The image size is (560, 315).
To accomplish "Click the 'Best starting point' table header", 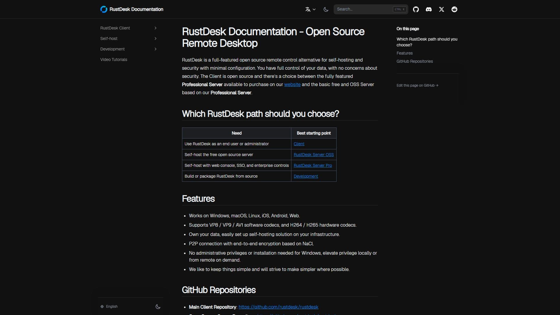I will click(x=314, y=133).
